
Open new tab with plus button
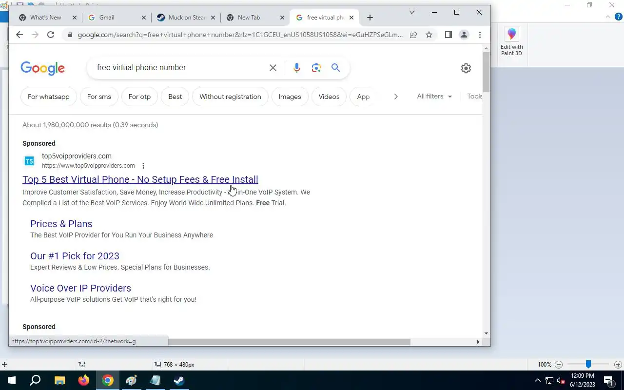coord(370,18)
